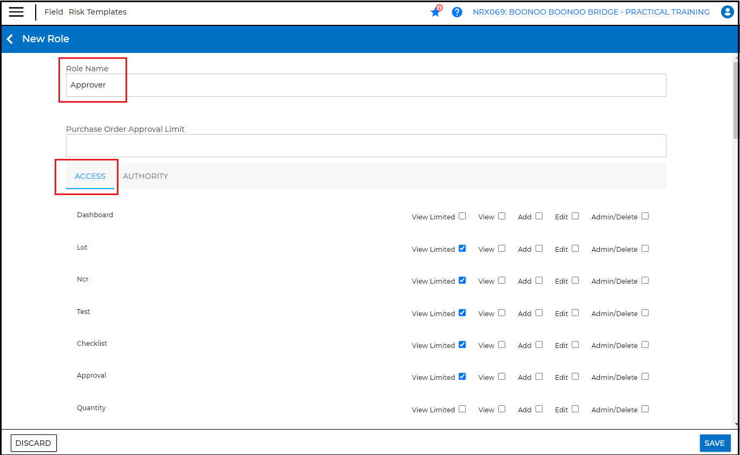Screen dimensions: 740x455
Task: Enable View for Dashboard
Action: pos(502,216)
